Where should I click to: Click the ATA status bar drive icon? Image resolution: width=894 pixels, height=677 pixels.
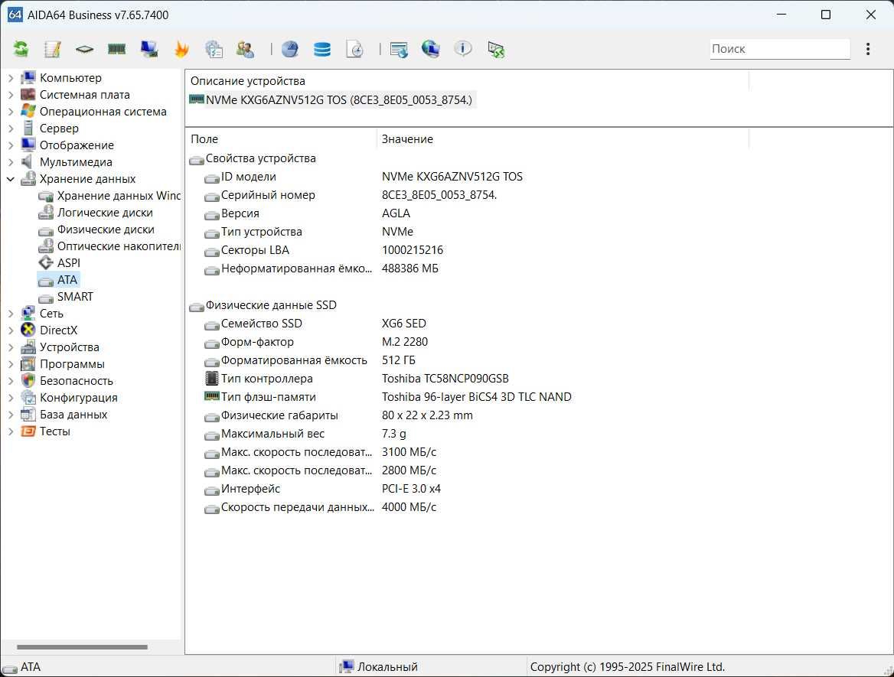coord(10,668)
